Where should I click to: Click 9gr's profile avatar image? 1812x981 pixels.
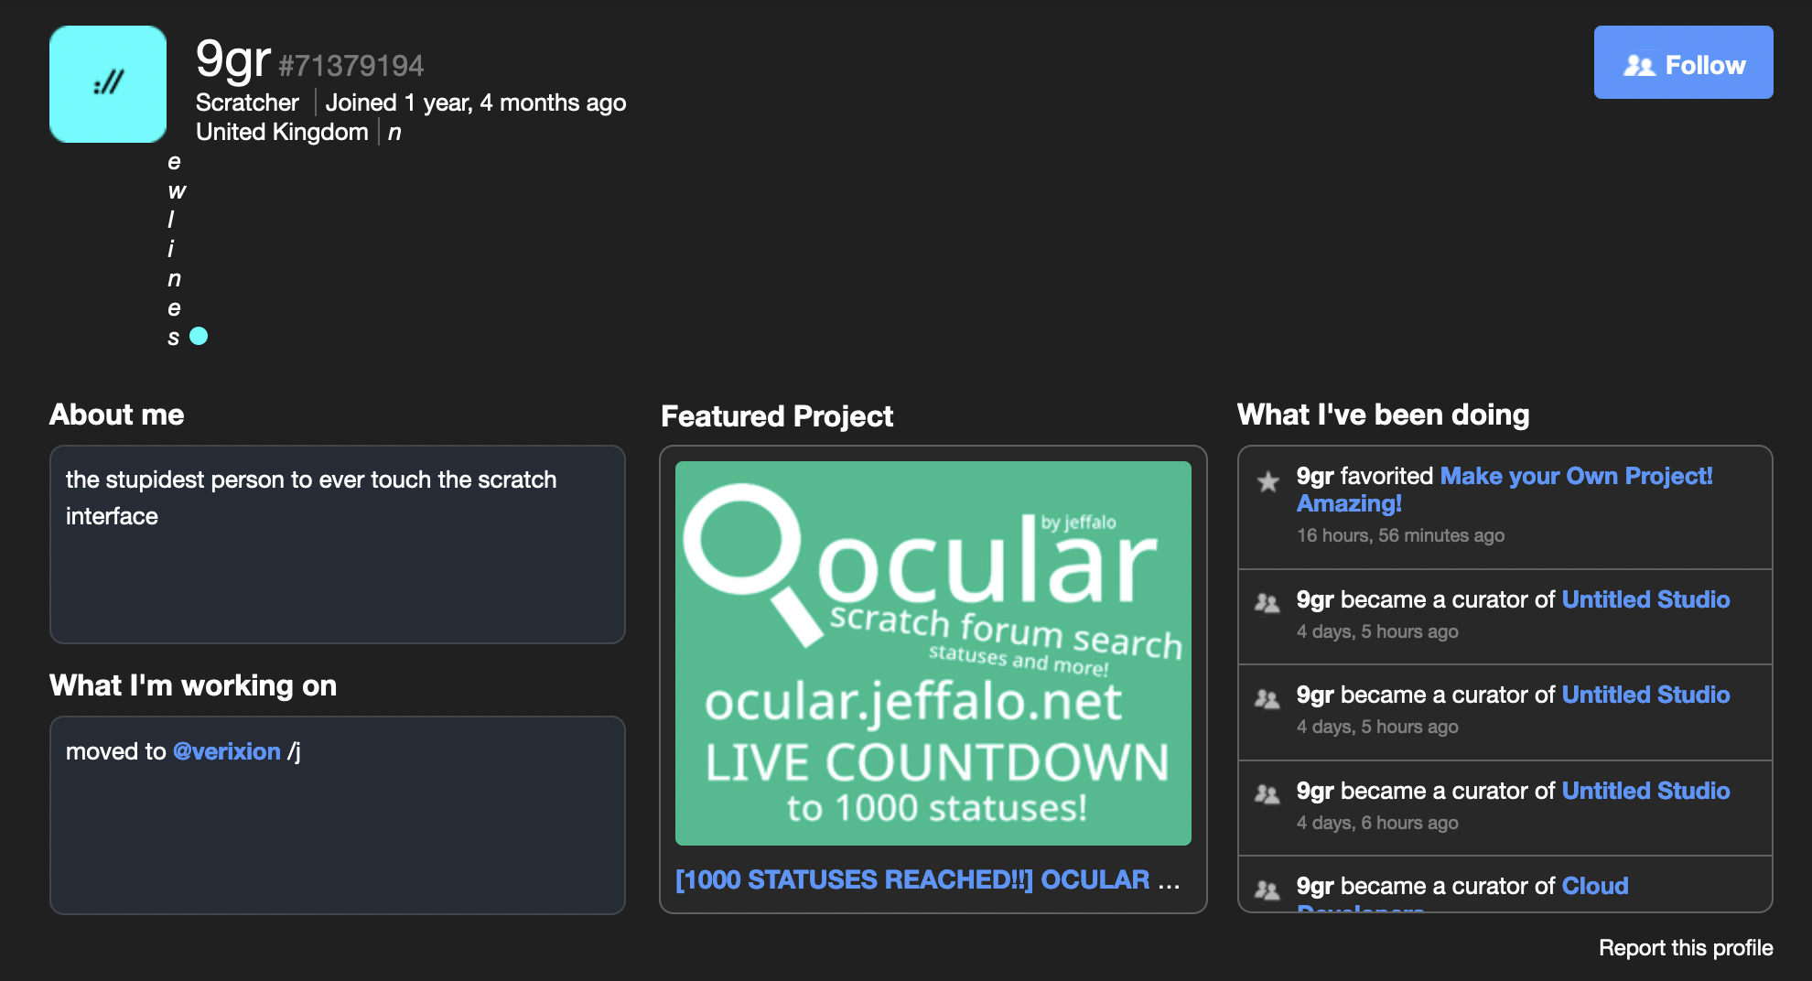(107, 83)
